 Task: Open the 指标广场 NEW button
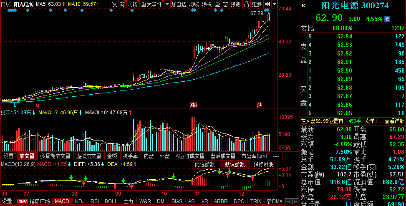[33, 201]
